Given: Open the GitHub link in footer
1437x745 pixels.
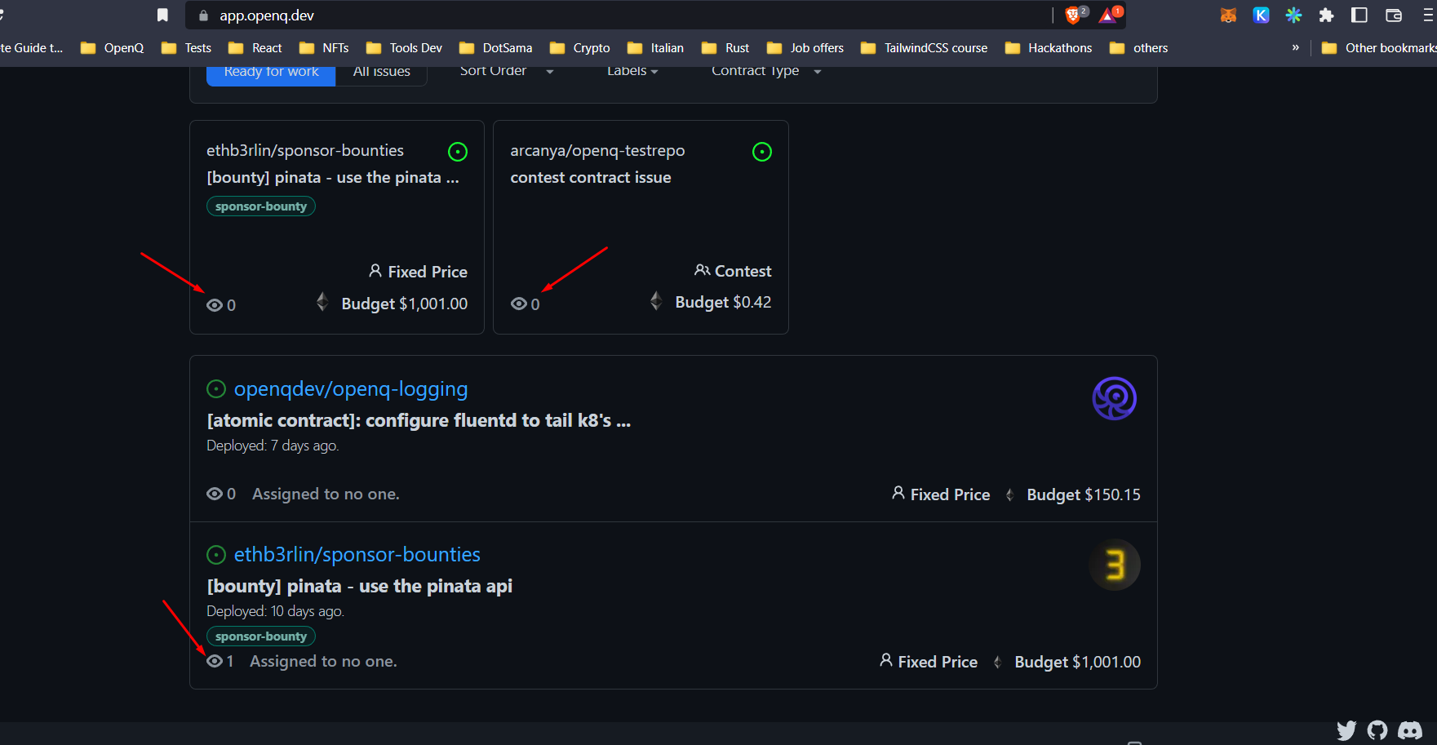Looking at the screenshot, I should pos(1377,729).
